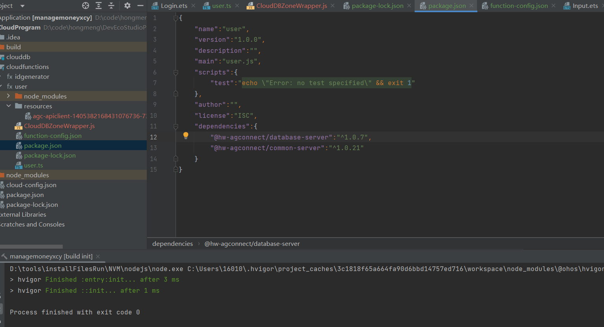Image resolution: width=604 pixels, height=327 pixels.
Task: Select the managemoneyxcy [build init] run tab
Action: pos(51,256)
